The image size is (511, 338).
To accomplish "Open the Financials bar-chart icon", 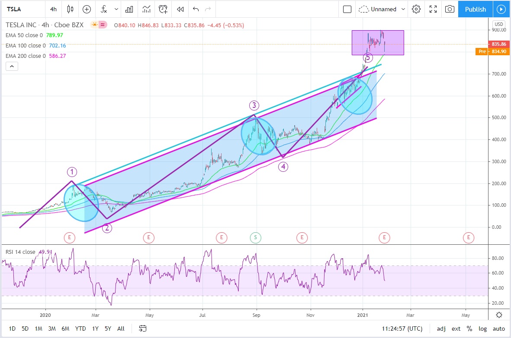I will 129,9.
